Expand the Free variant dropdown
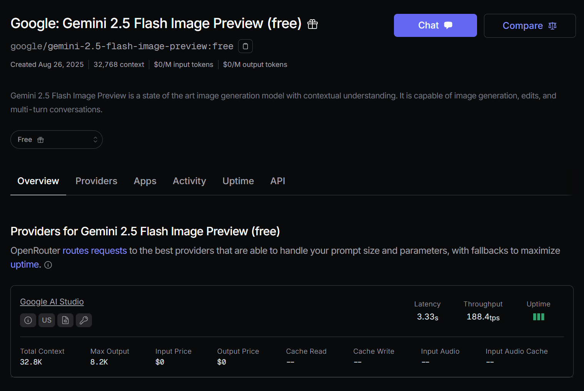 click(57, 140)
